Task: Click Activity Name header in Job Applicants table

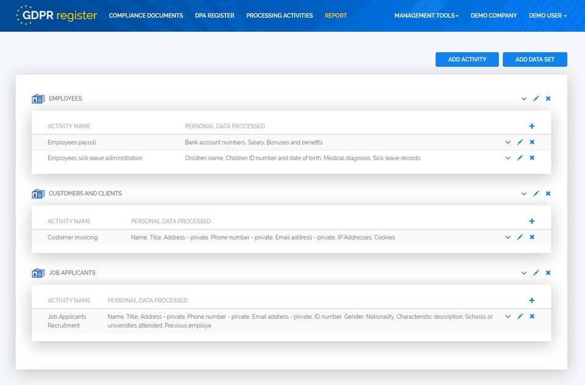Action: 69,300
